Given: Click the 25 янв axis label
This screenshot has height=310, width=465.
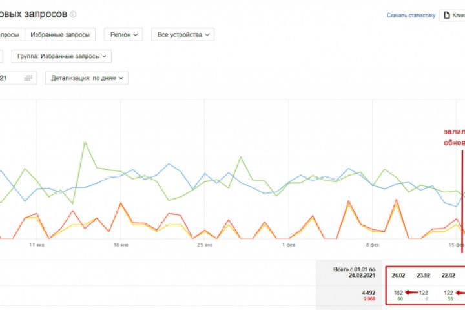Looking at the screenshot, I should (x=205, y=245).
